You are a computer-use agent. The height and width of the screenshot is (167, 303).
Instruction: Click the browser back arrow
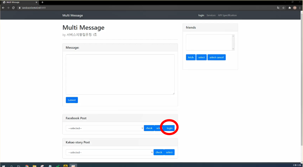click(x=3, y=8)
